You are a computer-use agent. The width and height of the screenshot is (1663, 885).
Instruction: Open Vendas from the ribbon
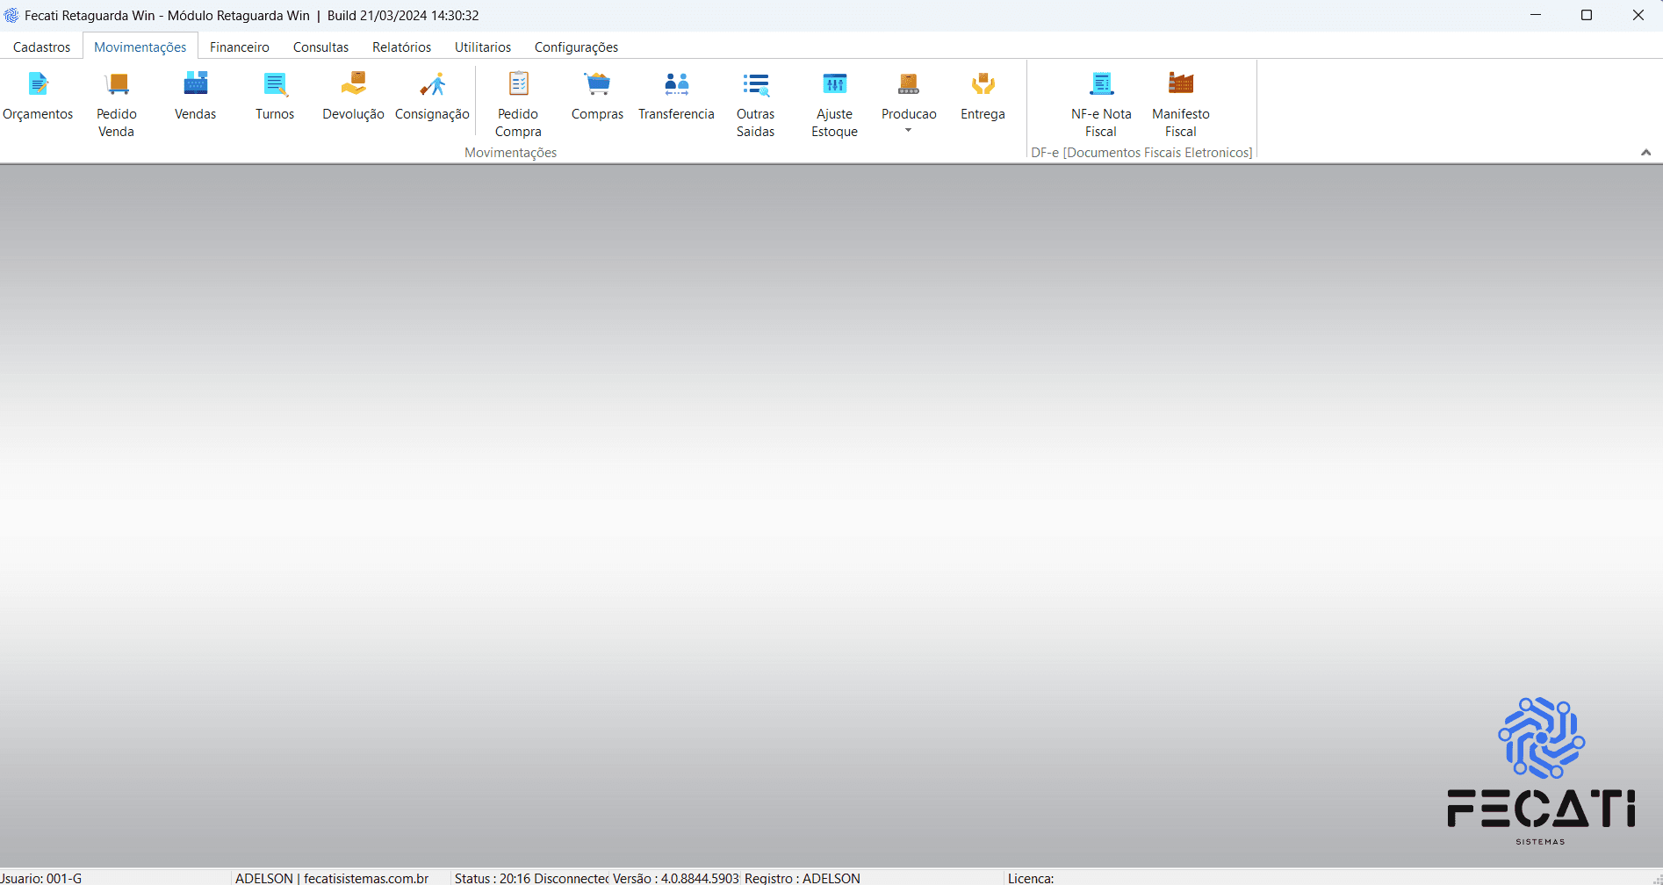(x=195, y=85)
